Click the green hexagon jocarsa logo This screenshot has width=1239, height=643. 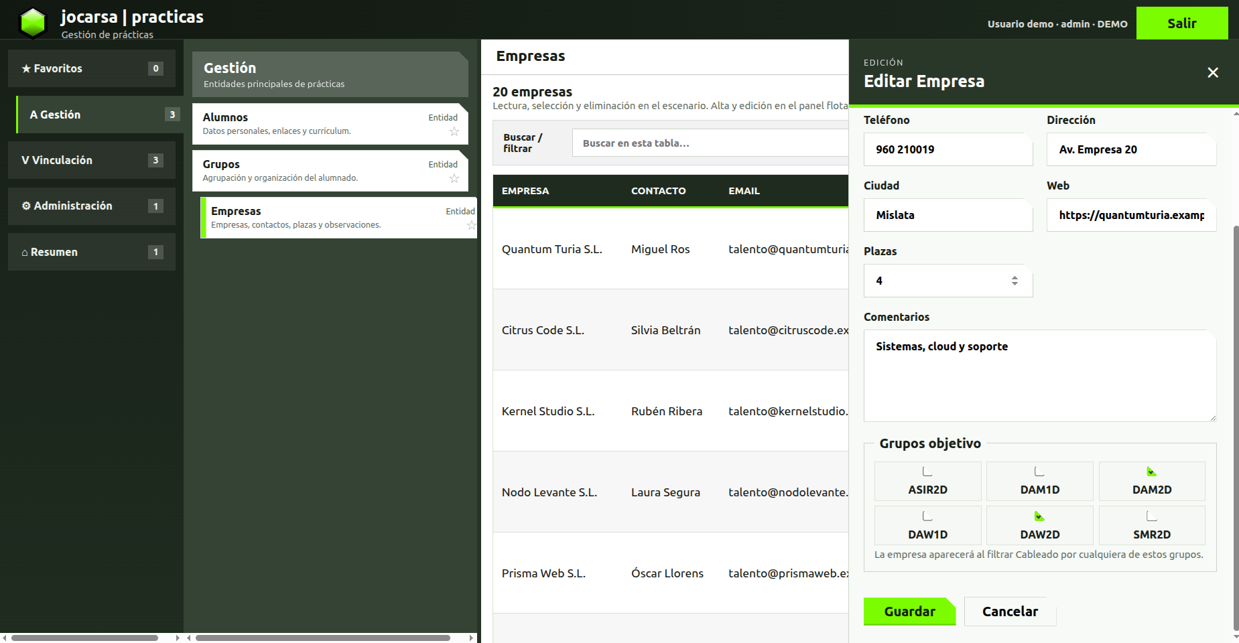click(x=33, y=23)
